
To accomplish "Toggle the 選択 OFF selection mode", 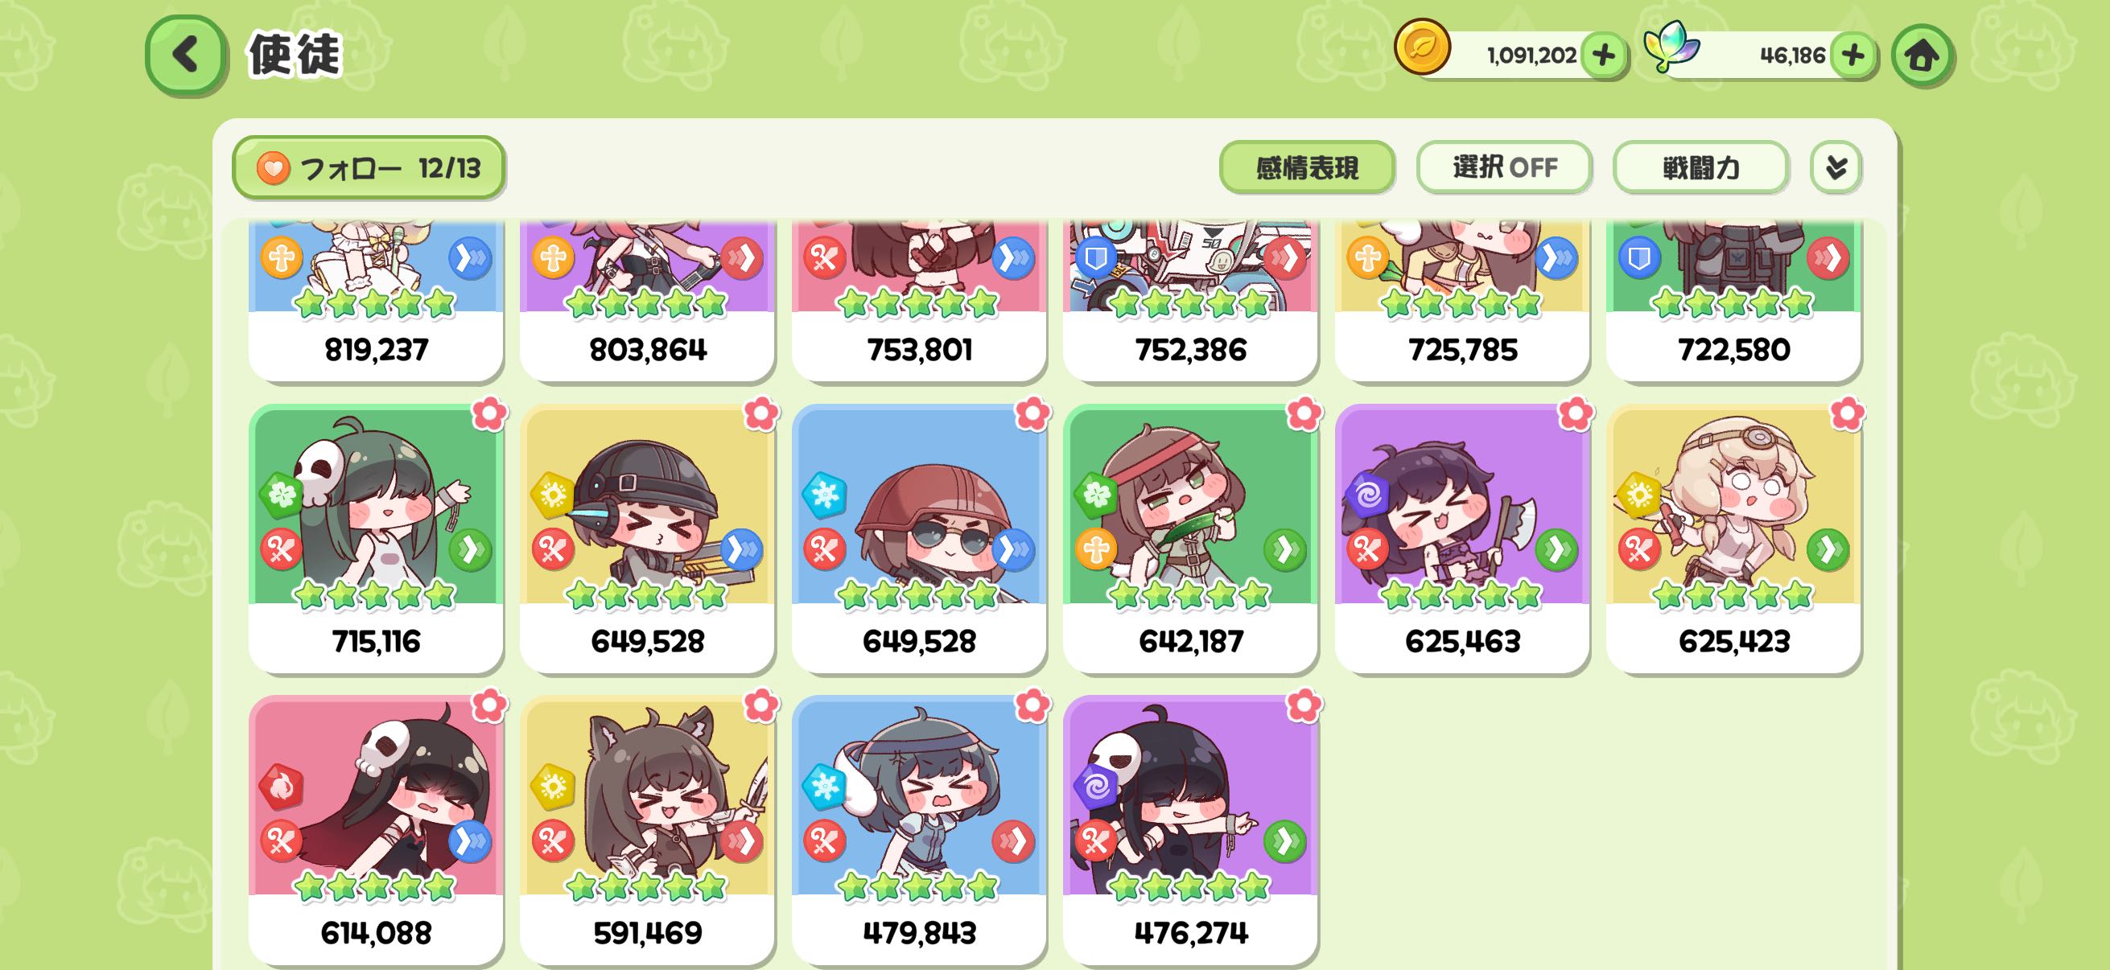I will (1504, 168).
